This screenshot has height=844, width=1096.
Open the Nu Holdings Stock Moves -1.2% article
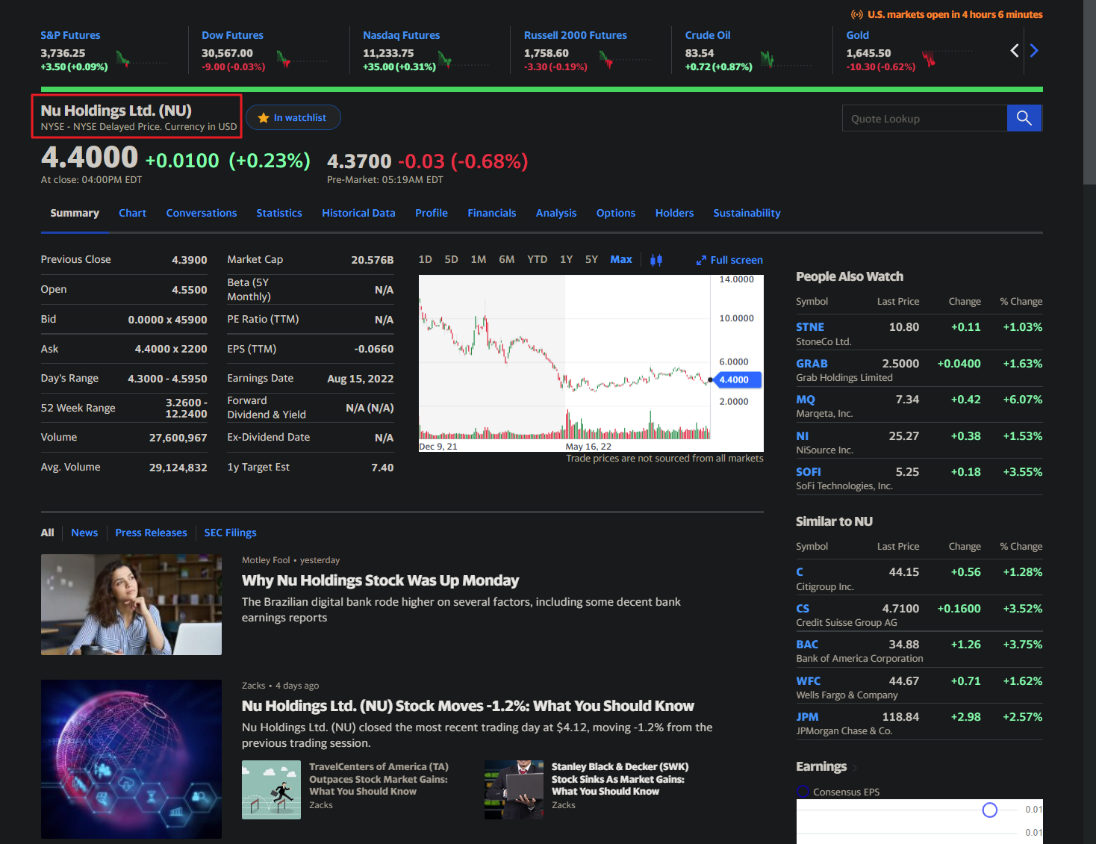[x=467, y=706]
